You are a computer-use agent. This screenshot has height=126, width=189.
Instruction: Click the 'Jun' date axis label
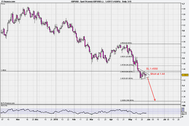[x=148, y=120]
